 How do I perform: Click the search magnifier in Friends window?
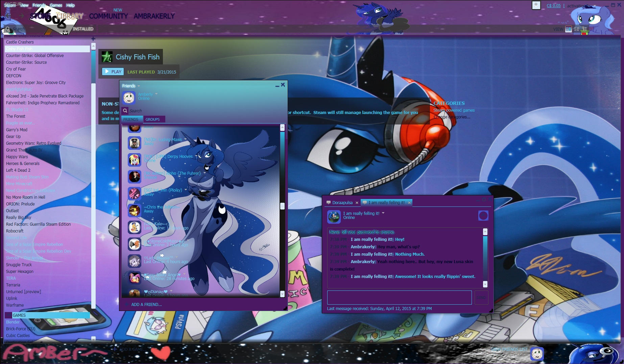pos(125,110)
